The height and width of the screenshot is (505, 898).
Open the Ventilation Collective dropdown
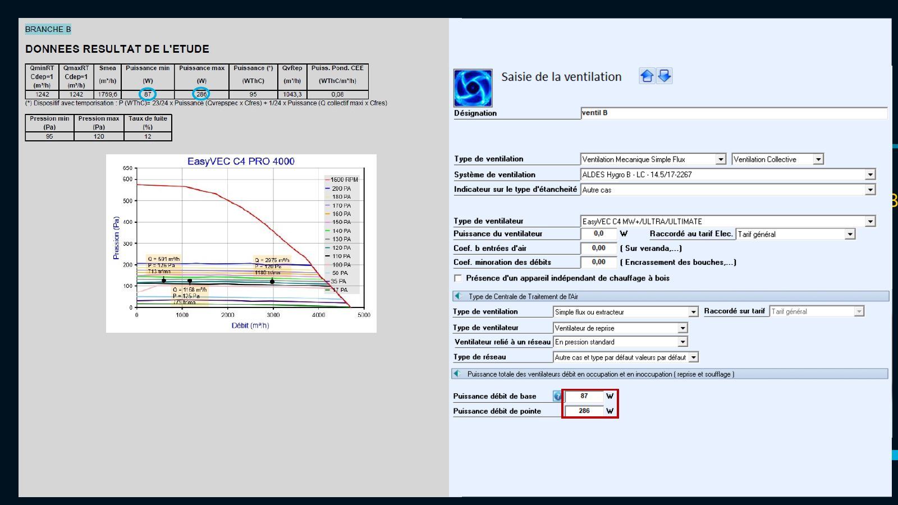[818, 159]
